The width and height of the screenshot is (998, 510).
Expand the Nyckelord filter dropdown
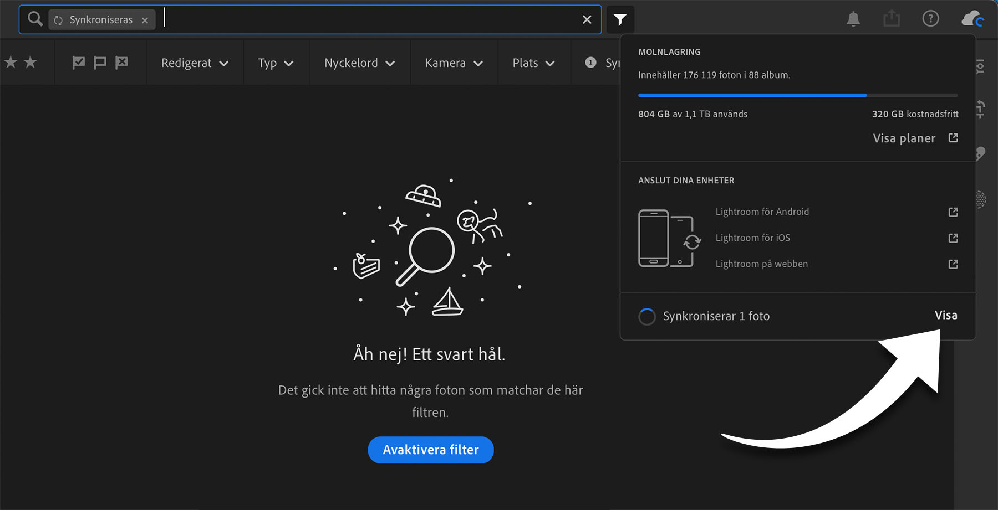[359, 63]
